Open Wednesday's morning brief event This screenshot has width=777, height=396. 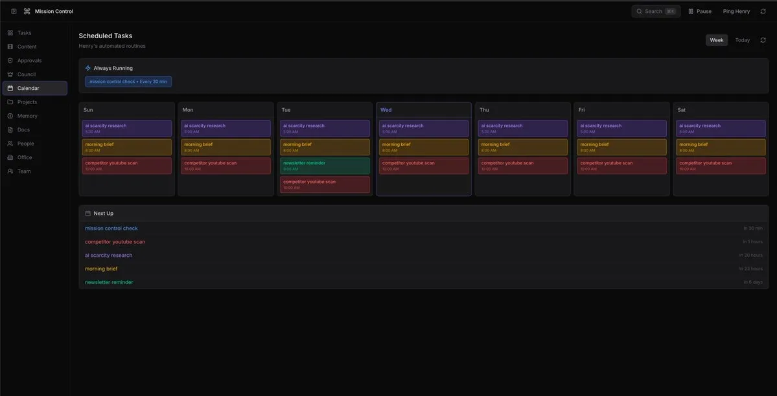coord(424,147)
